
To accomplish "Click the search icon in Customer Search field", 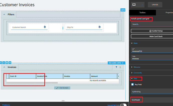I will pos(45,27).
